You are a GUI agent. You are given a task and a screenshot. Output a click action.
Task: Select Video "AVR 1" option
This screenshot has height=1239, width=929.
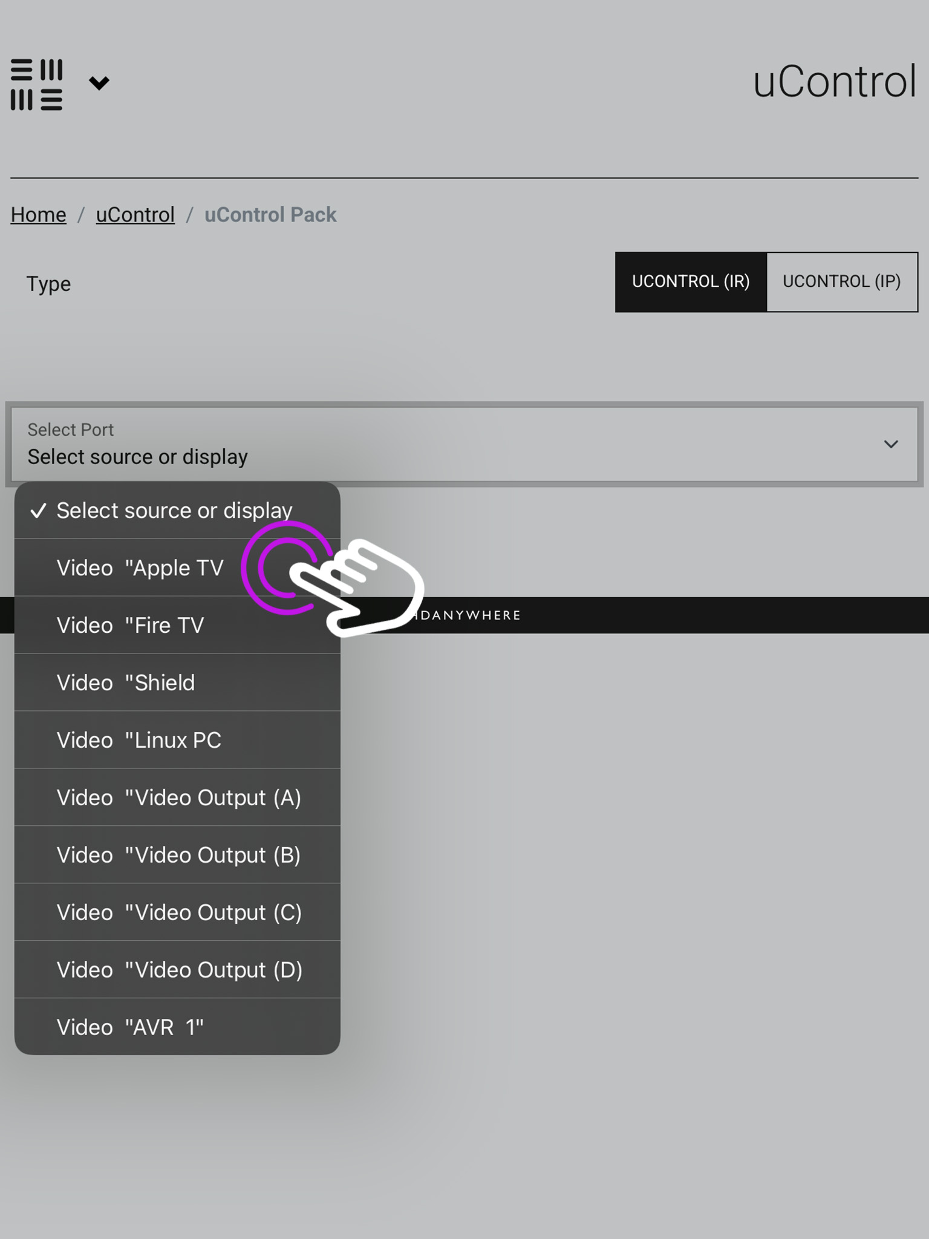pyautogui.click(x=177, y=1027)
